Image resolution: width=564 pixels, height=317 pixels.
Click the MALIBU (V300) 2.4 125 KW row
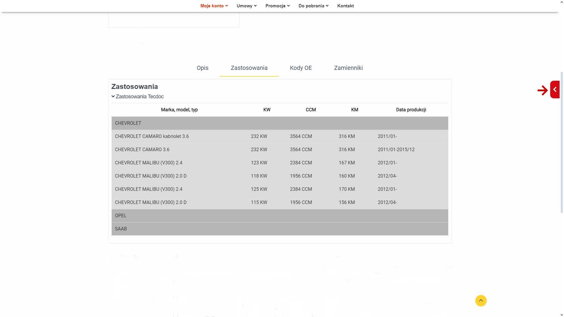pos(280,189)
